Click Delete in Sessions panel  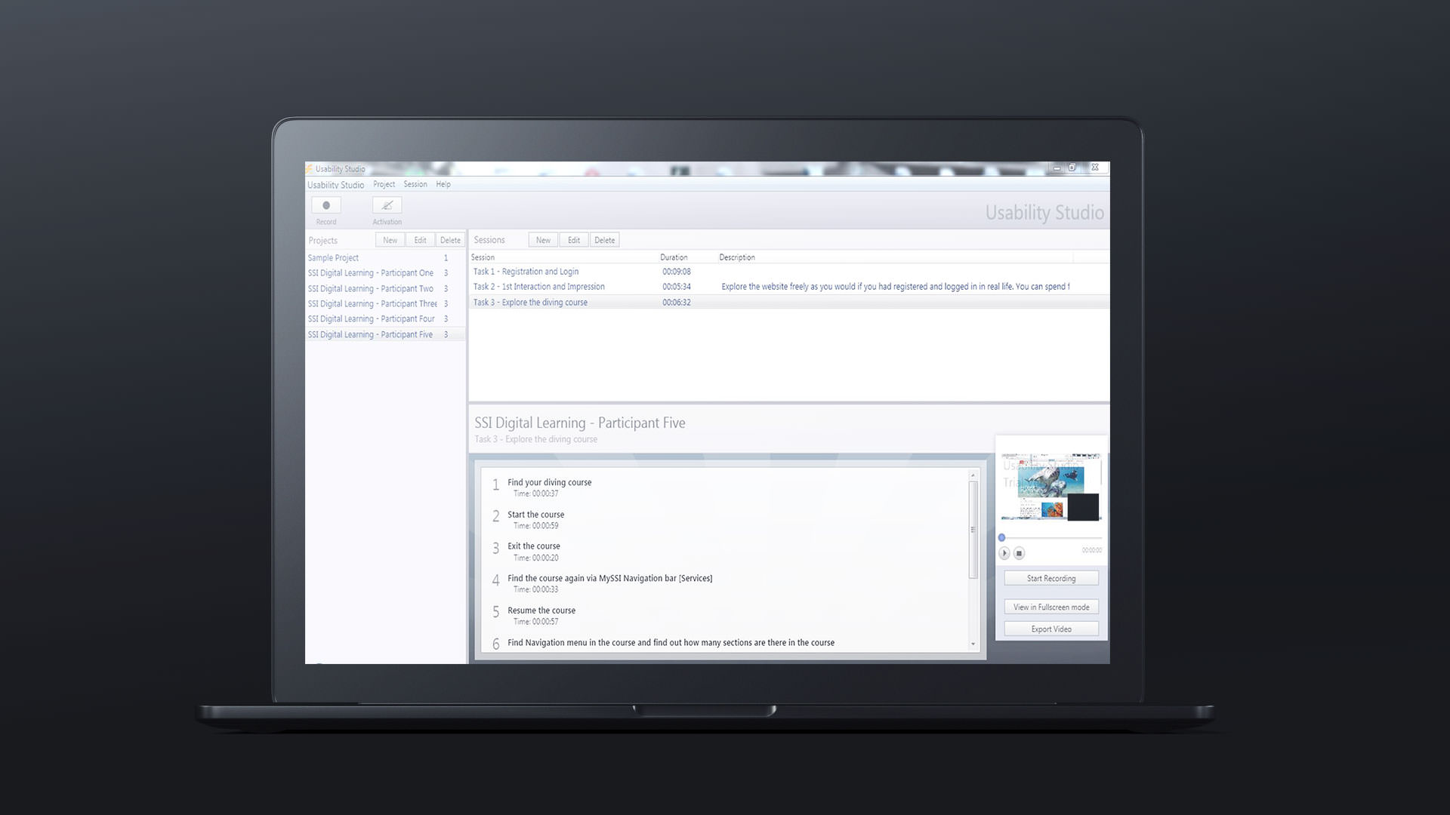click(604, 240)
